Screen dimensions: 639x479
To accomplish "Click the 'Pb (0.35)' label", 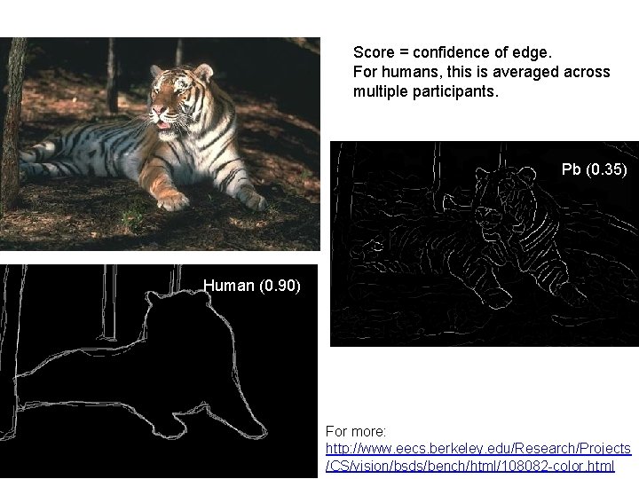I will 594,169.
